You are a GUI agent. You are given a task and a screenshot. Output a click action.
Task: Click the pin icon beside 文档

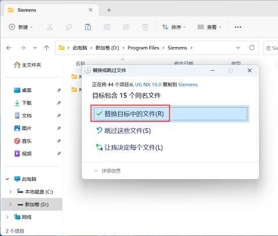click(x=59, y=116)
